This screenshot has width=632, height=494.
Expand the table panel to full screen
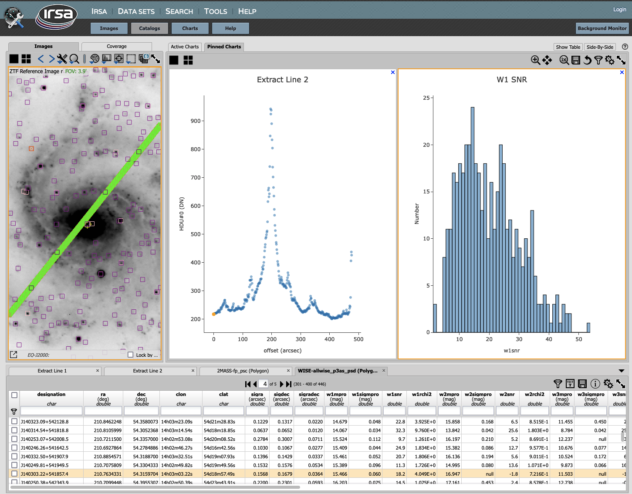621,383
